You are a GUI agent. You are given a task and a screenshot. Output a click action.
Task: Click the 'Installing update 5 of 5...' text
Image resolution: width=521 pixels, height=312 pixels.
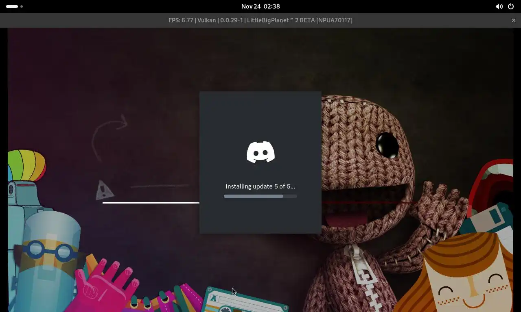coord(260,186)
